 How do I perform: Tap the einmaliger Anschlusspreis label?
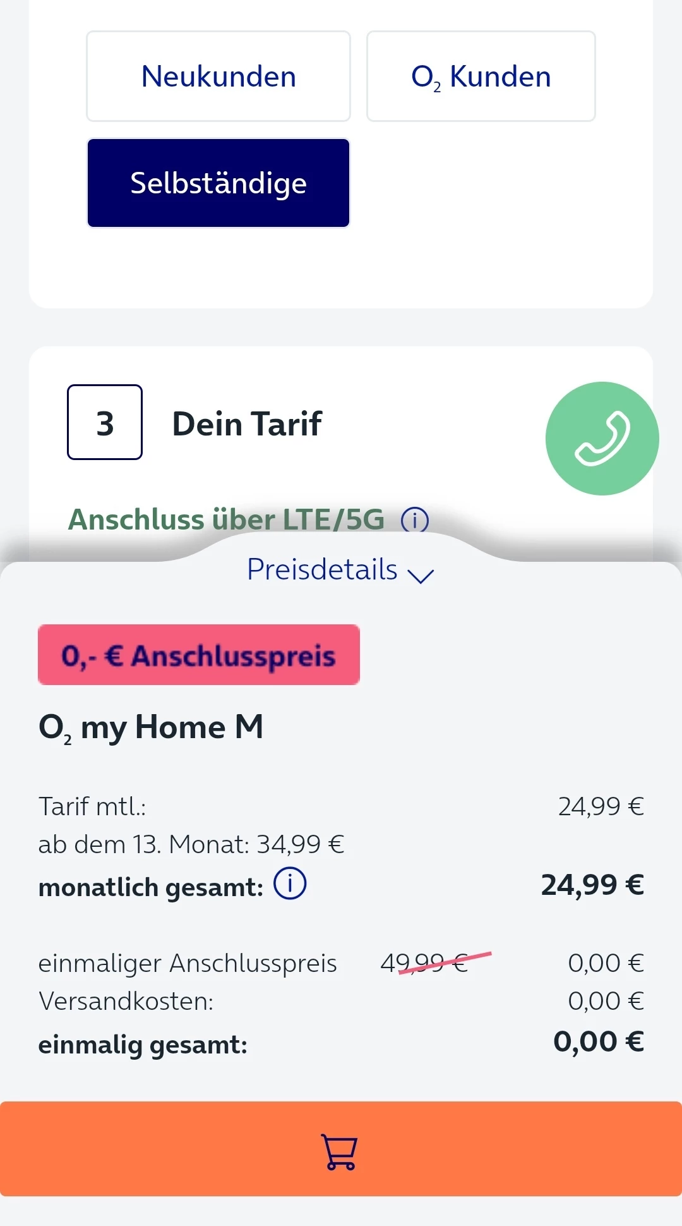[188, 963]
